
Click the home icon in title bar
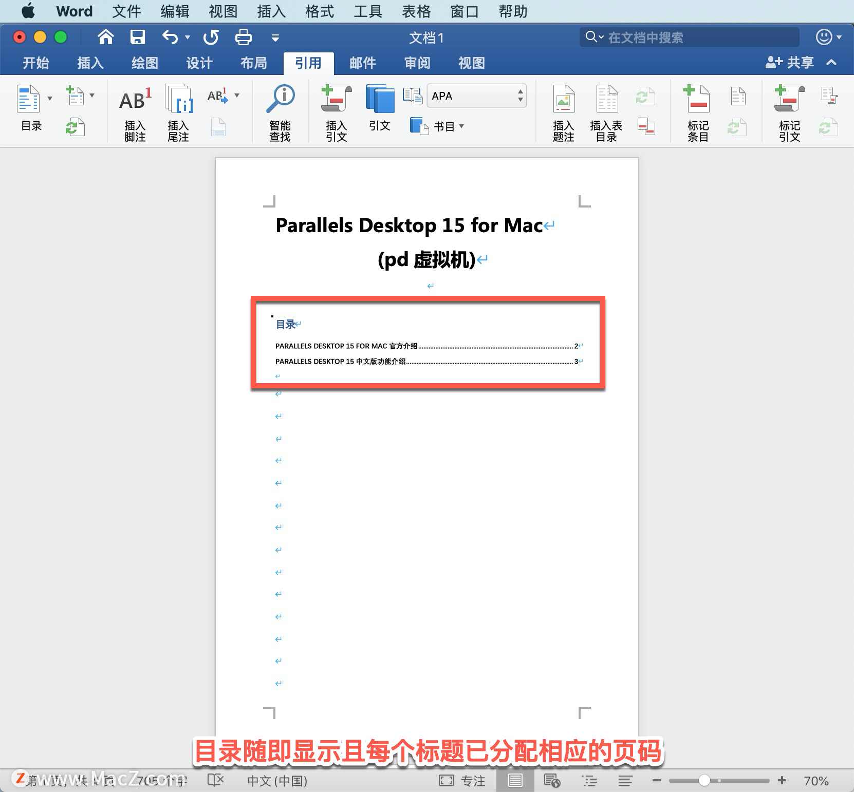(106, 37)
